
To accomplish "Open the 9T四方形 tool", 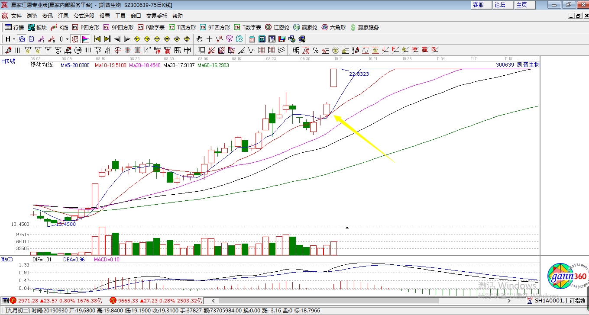I will click(x=215, y=27).
